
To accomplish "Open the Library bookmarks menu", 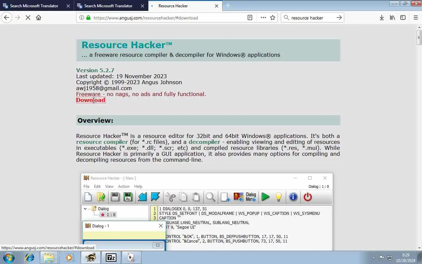I will tap(392, 18).
